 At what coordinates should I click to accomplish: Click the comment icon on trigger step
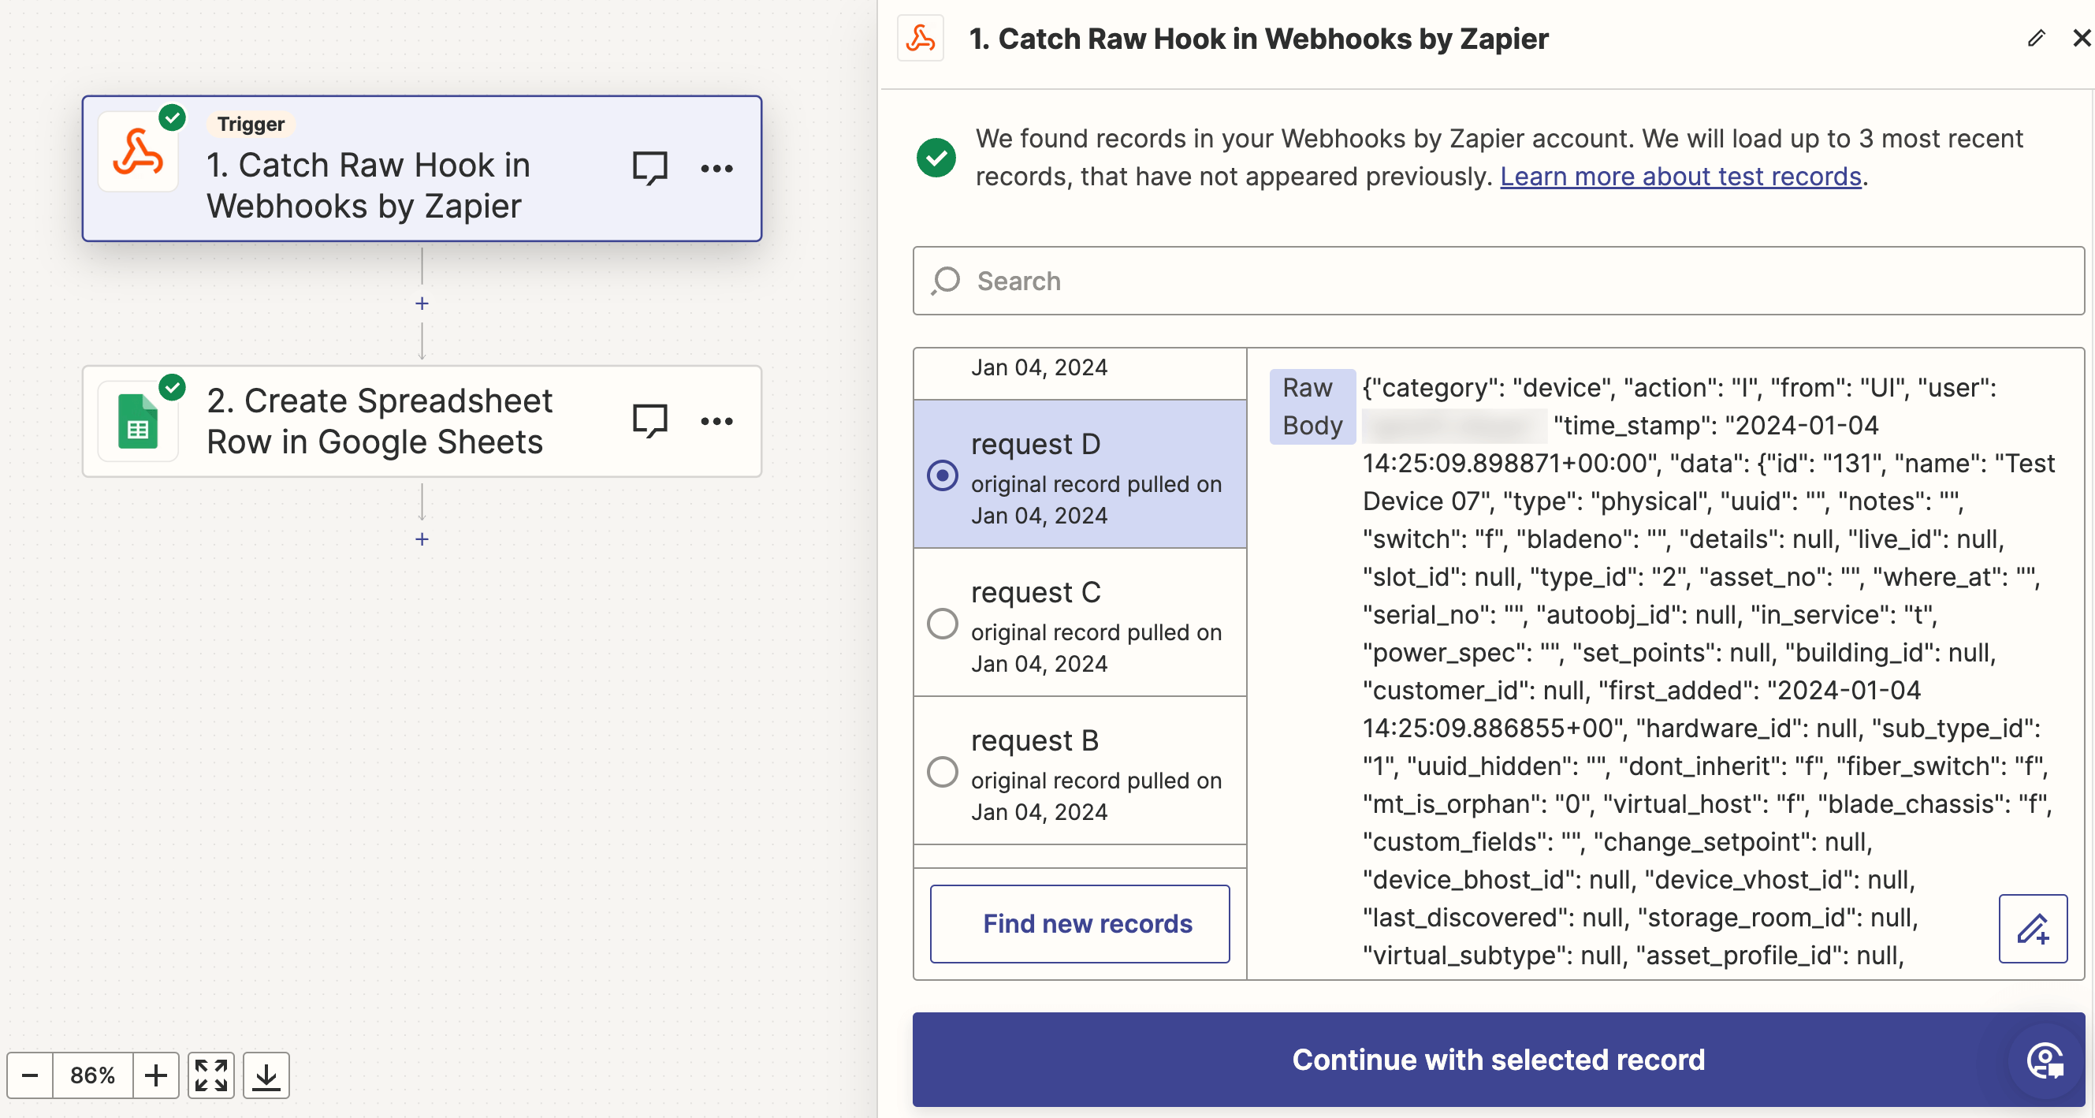(x=649, y=169)
